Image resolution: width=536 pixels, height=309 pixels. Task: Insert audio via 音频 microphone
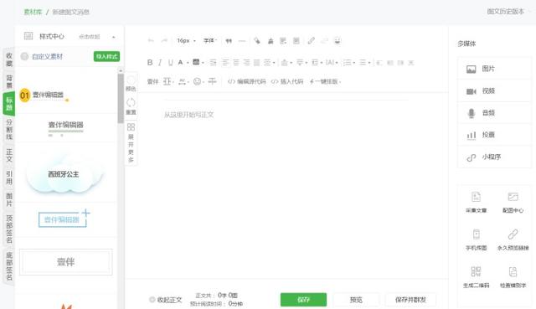tap(494, 113)
